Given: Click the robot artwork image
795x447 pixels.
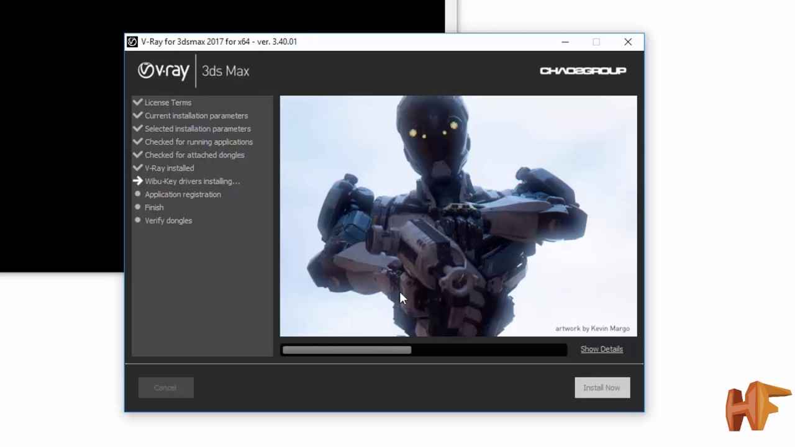Looking at the screenshot, I should point(458,215).
